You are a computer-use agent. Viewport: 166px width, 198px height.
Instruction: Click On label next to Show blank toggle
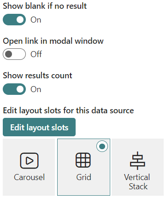click(36, 20)
